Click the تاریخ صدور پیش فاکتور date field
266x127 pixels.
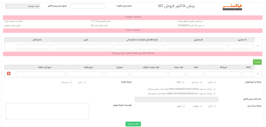23,6
